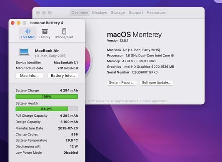Click MacBook Air (11-inch, Early 2015) in About
Viewport: 222px width, 162px height.
134,50
